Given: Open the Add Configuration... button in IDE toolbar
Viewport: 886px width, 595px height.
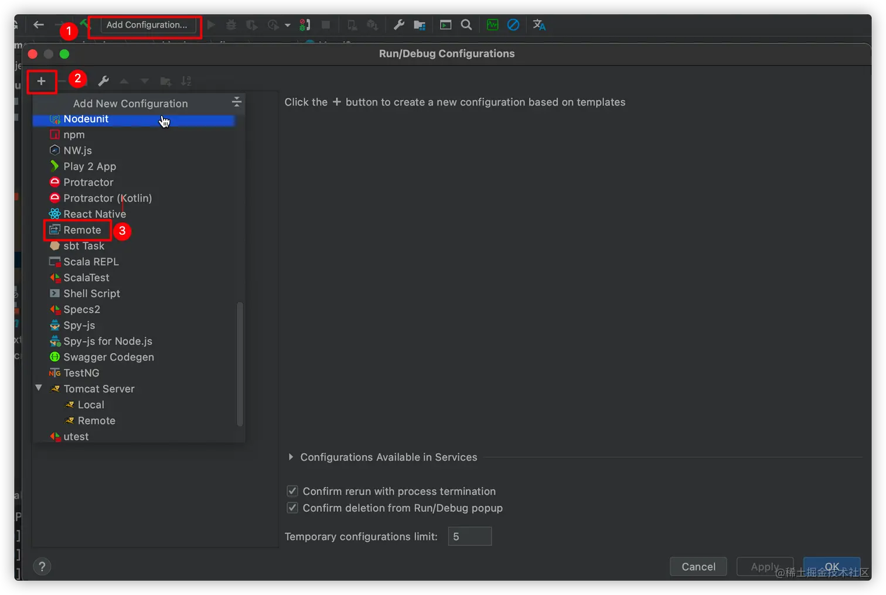Looking at the screenshot, I should pyautogui.click(x=147, y=25).
